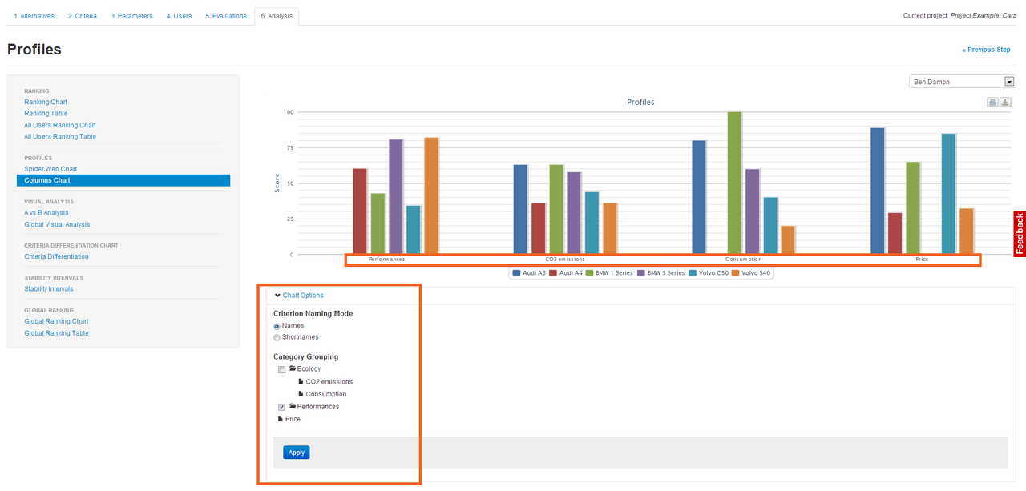Go to Spider Web Chart link
Viewport: 1026px width, 491px height.
coord(50,169)
